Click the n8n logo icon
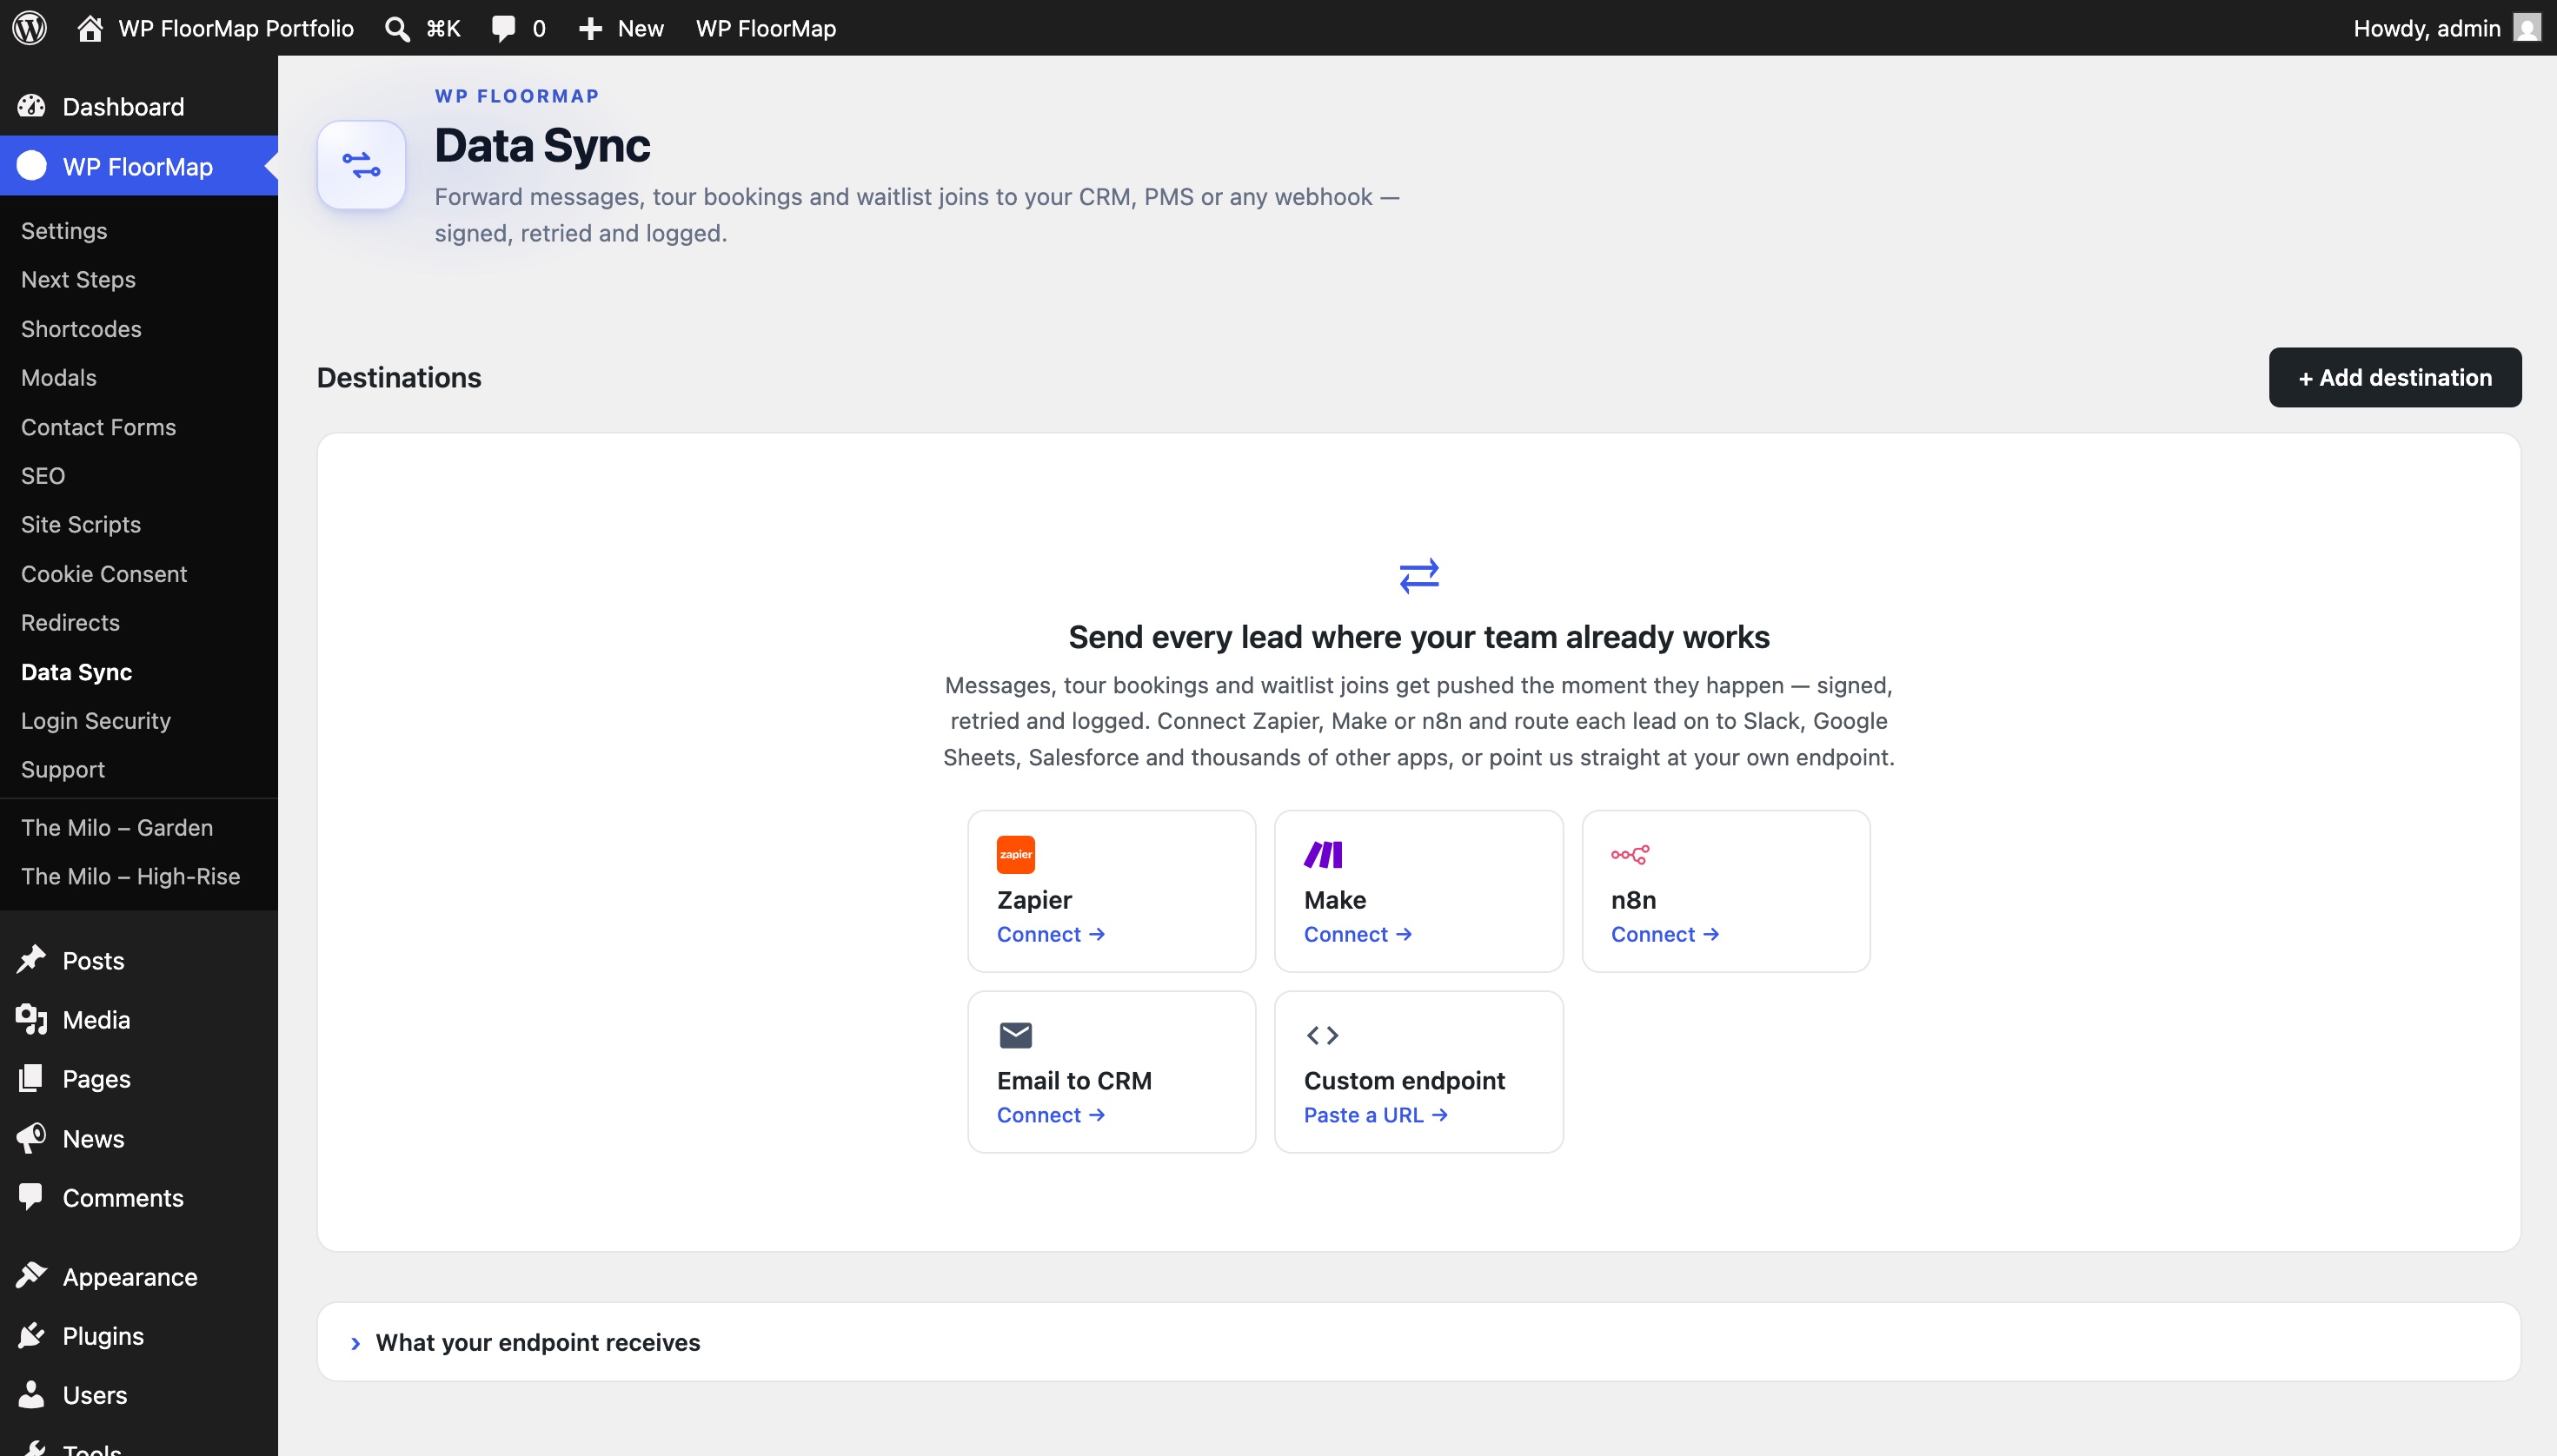This screenshot has width=2557, height=1456. tap(1630, 854)
